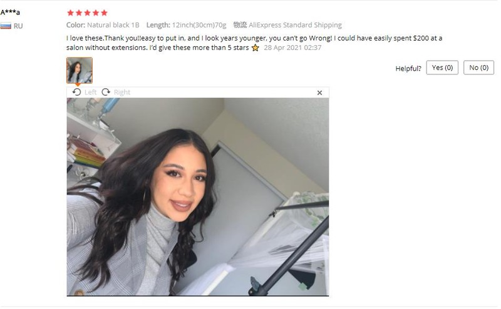Click the RU country code text
This screenshot has width=501, height=309.
18,26
